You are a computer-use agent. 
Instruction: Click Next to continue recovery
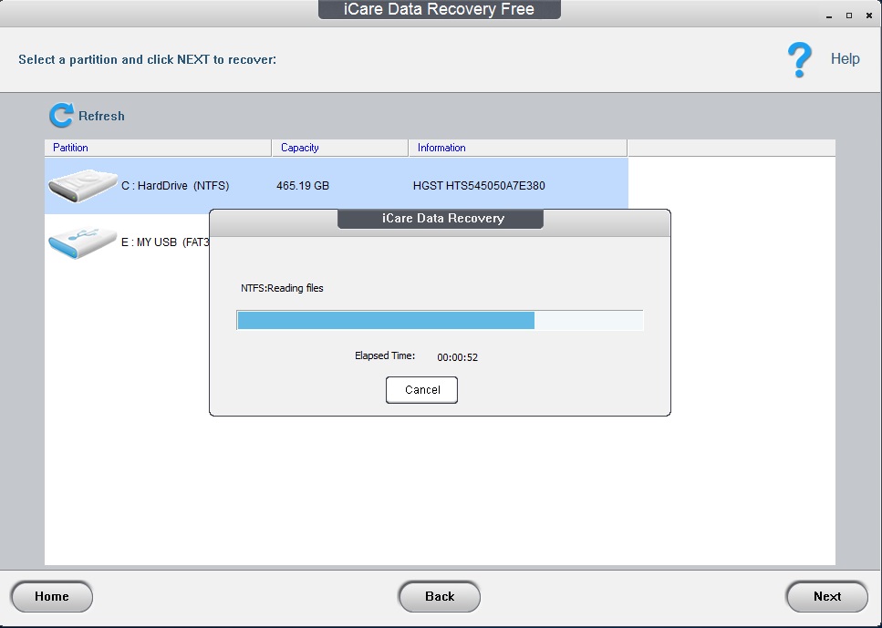(x=826, y=596)
